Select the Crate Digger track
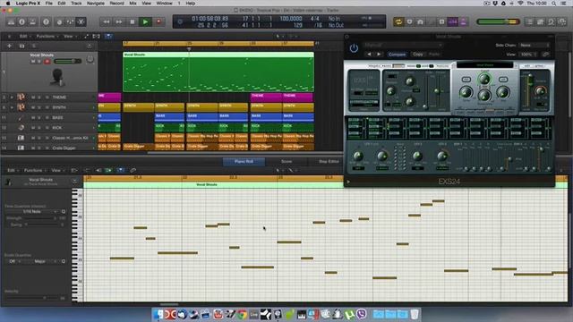Image resolution: width=573 pixels, height=322 pixels. [x=49, y=148]
